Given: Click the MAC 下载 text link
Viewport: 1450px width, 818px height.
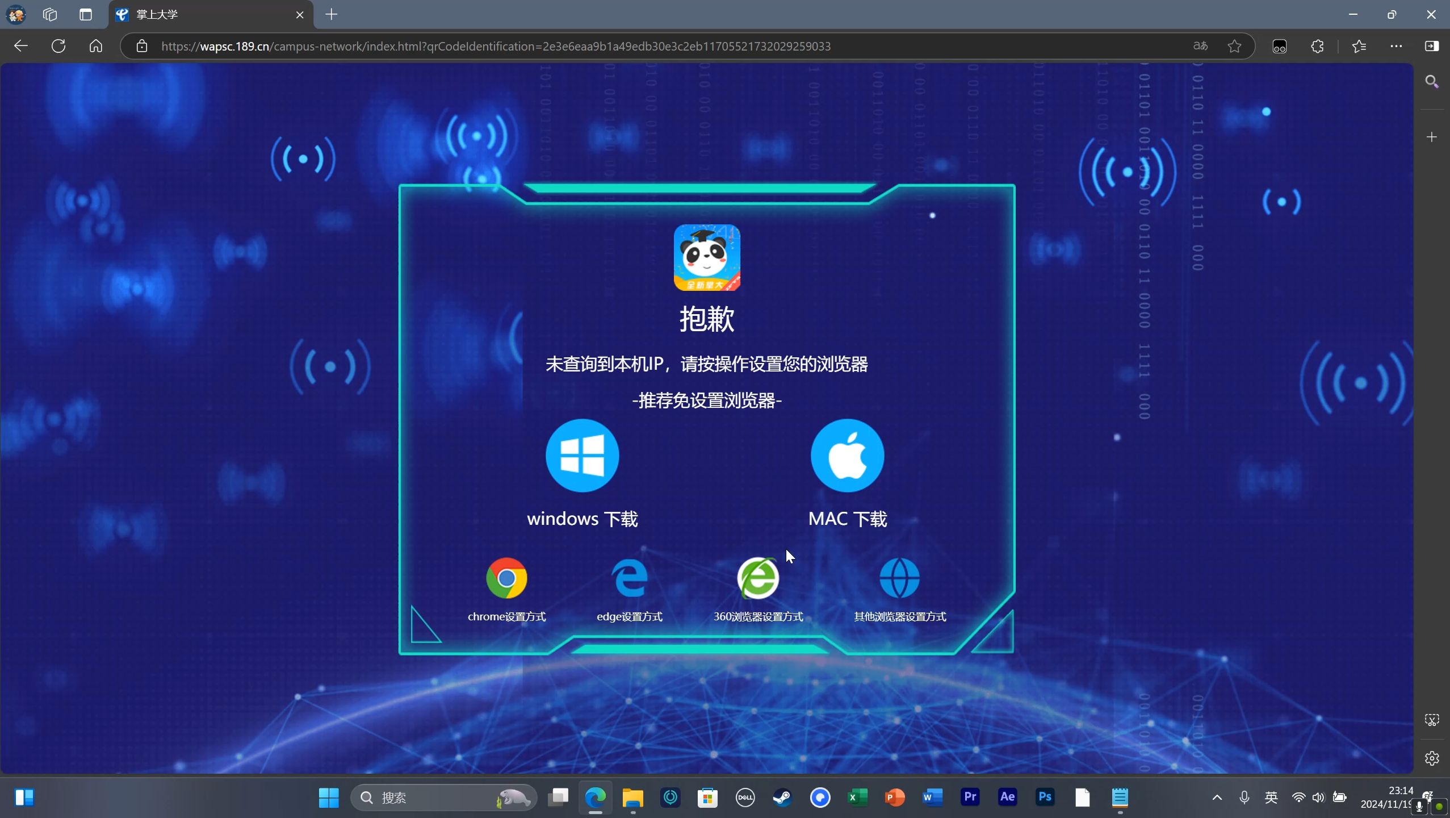Looking at the screenshot, I should click(x=847, y=519).
